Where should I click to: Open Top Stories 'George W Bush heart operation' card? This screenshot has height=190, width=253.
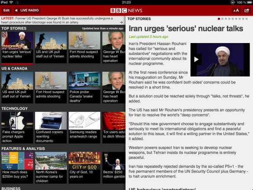coord(114,47)
